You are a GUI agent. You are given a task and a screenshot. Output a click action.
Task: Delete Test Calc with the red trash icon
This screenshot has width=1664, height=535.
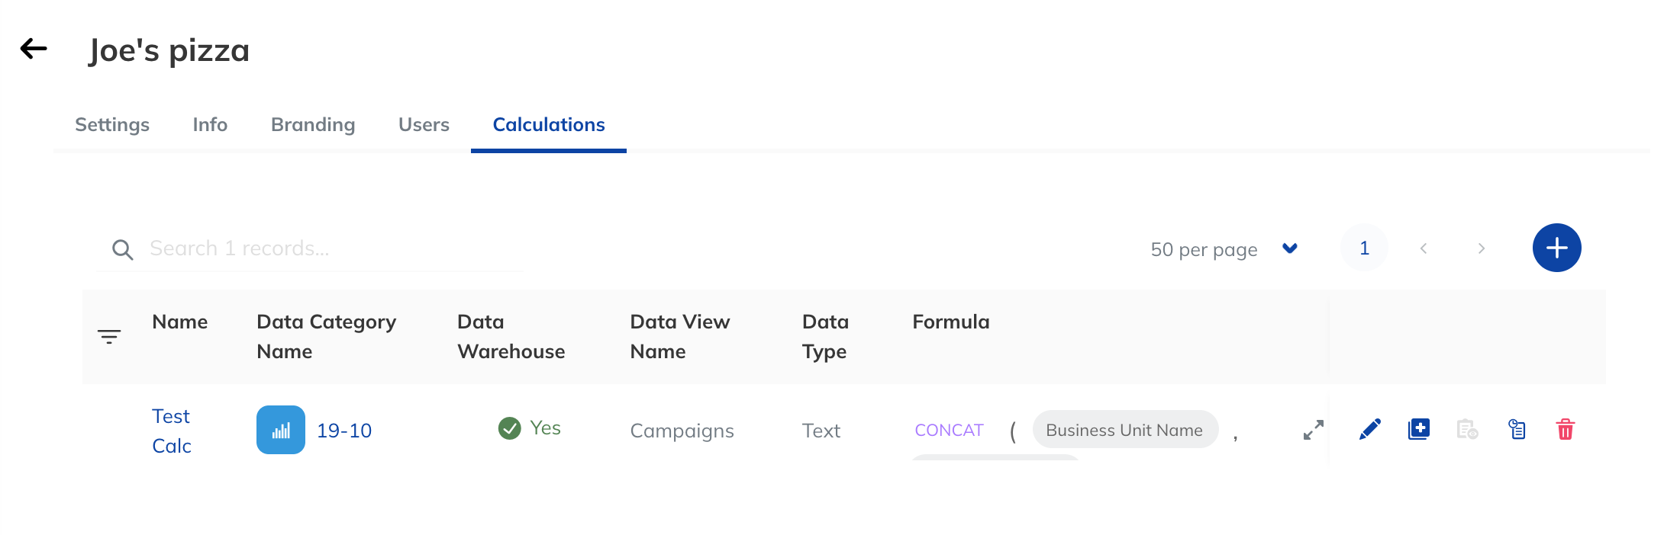pos(1565,430)
